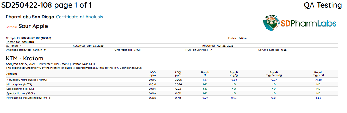The image size is (347, 113).
Task: Click the 7HMG mg/g result 18.68
Action: (x=234, y=80)
